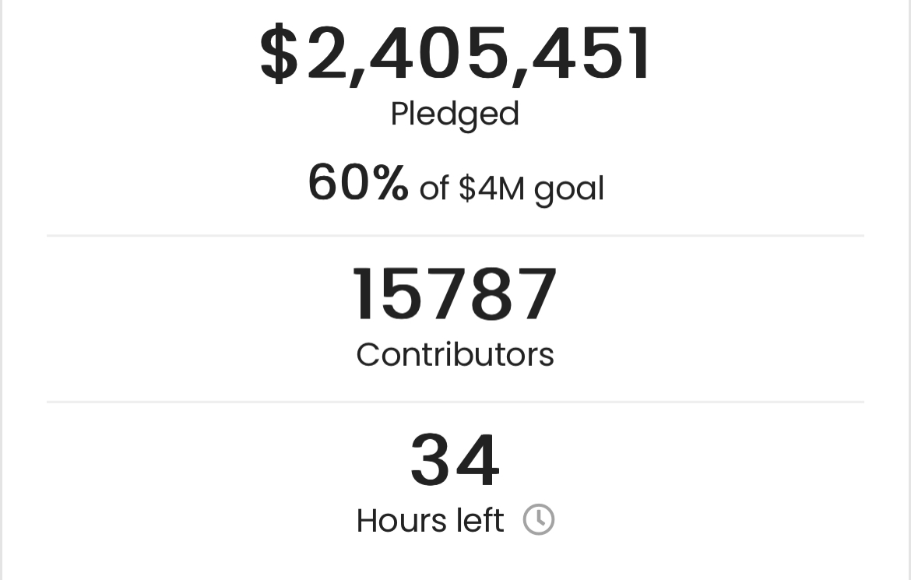Viewport: 911px width, 580px height.
Task: Click the divider line above 15787
Action: click(455, 236)
